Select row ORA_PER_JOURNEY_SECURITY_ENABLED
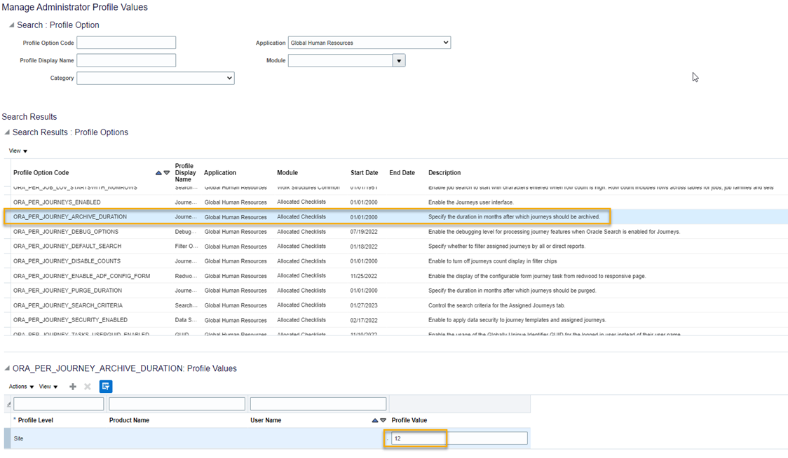 click(x=396, y=320)
